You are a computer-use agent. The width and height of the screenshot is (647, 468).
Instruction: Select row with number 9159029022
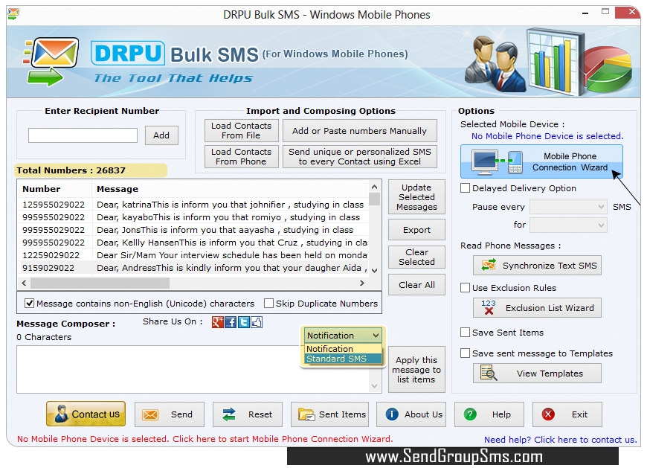(x=193, y=268)
